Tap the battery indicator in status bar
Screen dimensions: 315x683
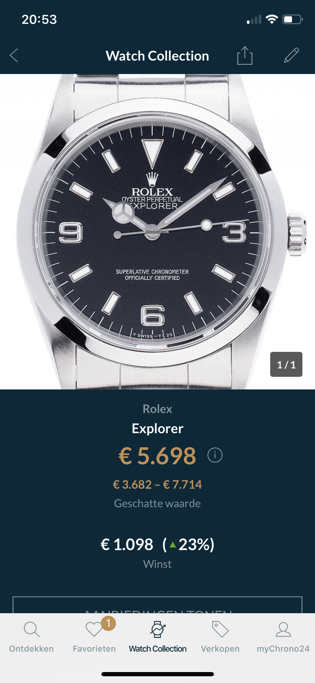[x=293, y=19]
